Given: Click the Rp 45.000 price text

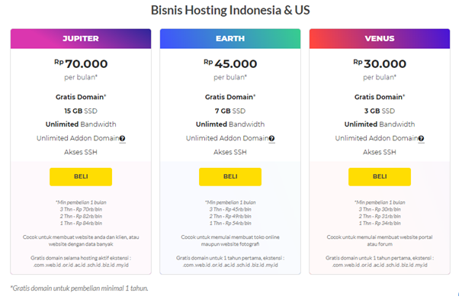Looking at the screenshot, I should click(230, 63).
